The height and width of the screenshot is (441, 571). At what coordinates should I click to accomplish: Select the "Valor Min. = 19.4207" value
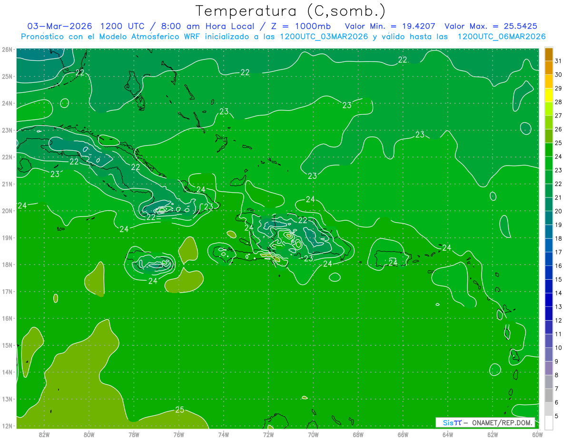[391, 26]
